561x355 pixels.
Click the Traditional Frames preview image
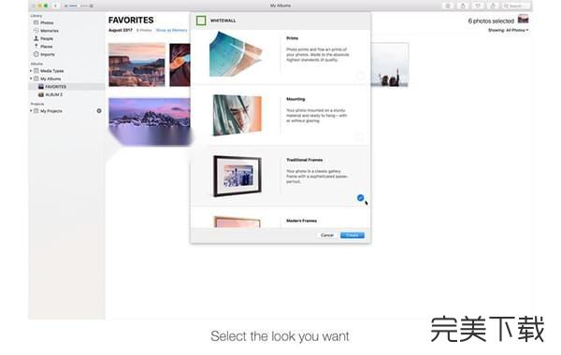point(237,176)
